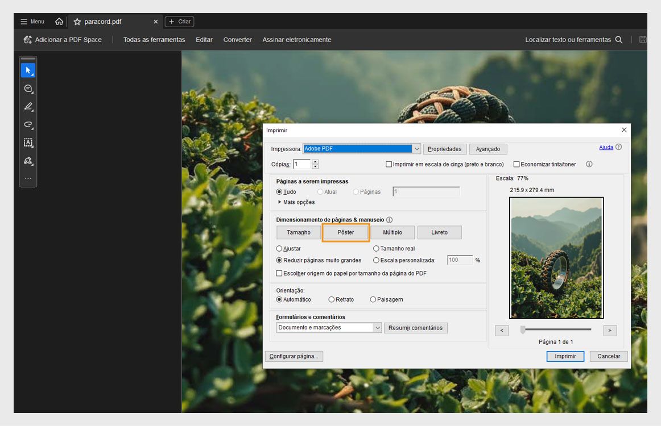Click the Home icon next to the Menu

tap(59, 21)
